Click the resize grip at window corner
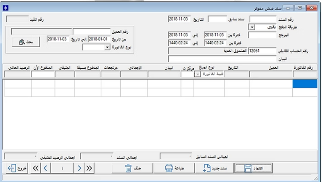 pyautogui.click(x=315, y=178)
